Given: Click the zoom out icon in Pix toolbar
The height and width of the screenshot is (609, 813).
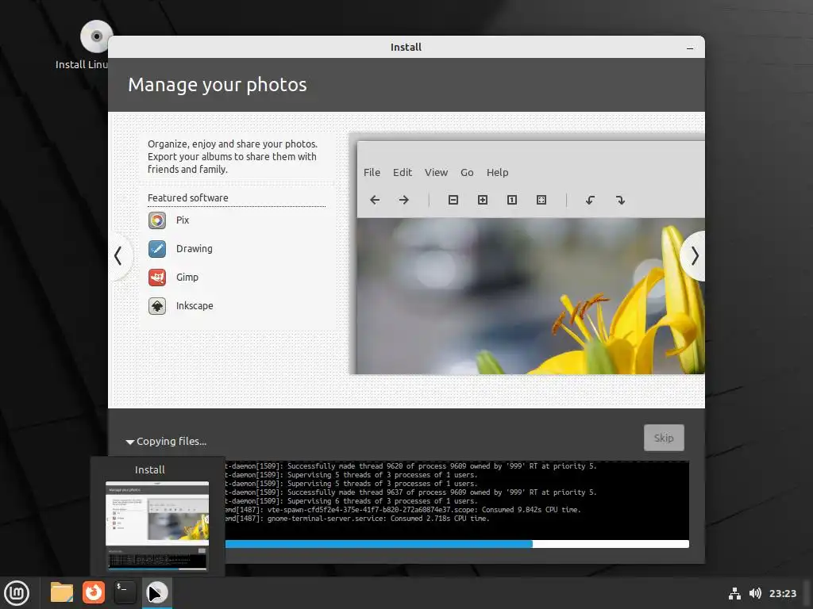Looking at the screenshot, I should coord(453,200).
